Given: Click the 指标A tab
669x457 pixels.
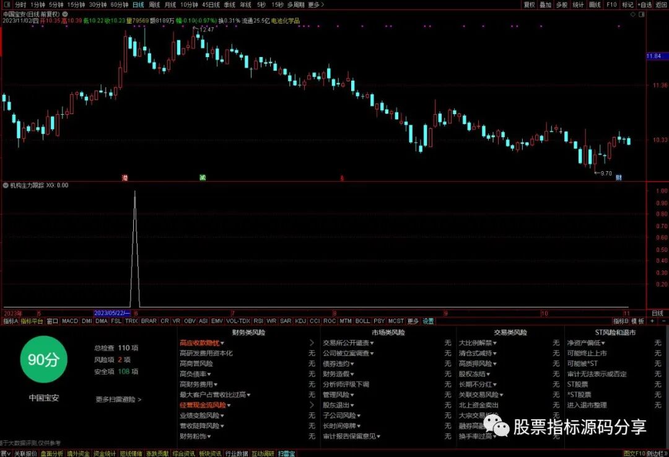Looking at the screenshot, I should coord(11,321).
